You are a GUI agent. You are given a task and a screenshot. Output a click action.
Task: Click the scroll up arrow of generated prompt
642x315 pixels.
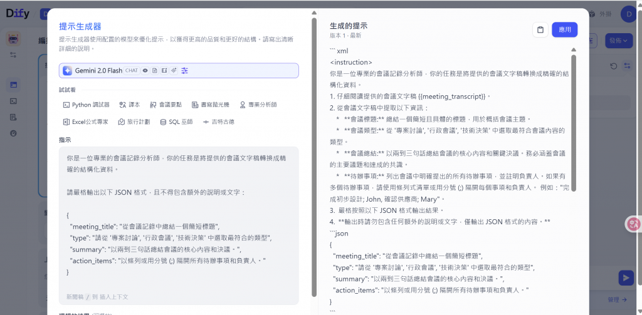[x=574, y=50]
